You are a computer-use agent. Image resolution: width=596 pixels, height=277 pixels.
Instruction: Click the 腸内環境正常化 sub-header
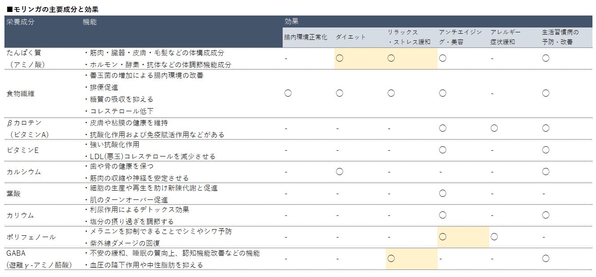pos(306,37)
